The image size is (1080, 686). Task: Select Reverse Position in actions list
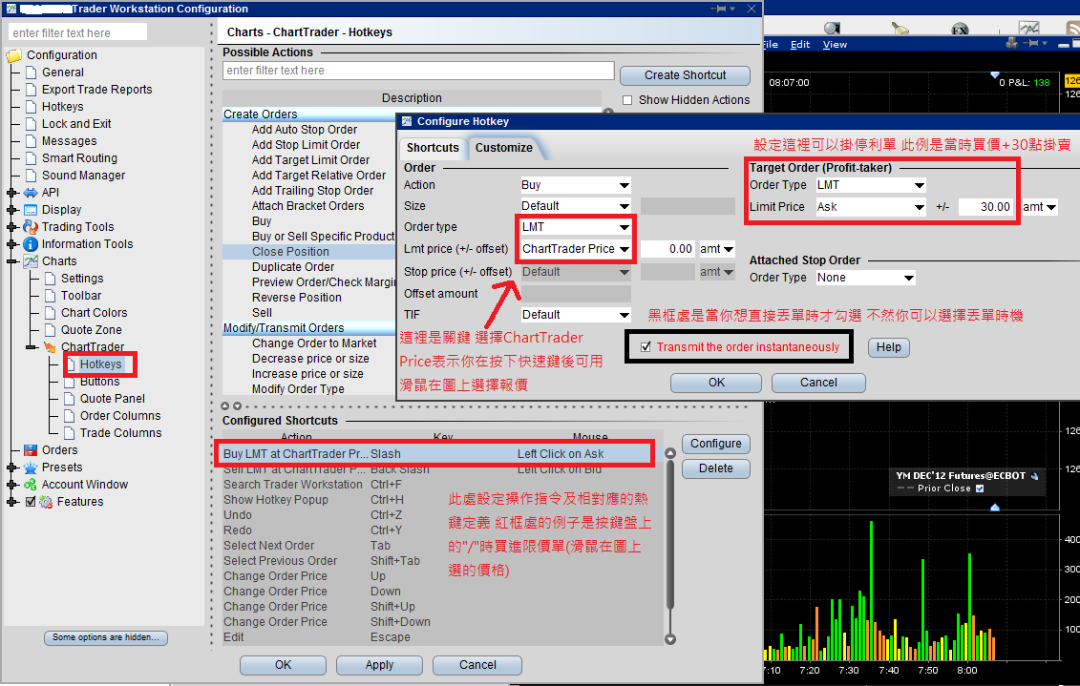tap(296, 298)
